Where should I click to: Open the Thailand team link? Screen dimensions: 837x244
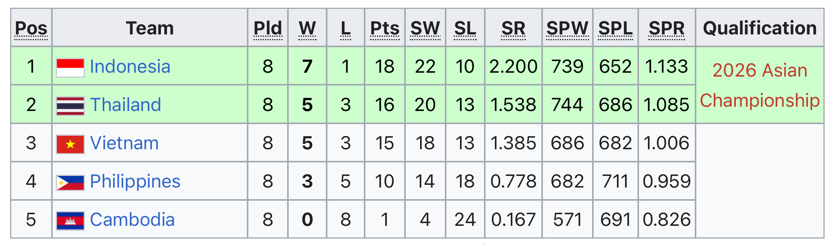pyautogui.click(x=126, y=105)
